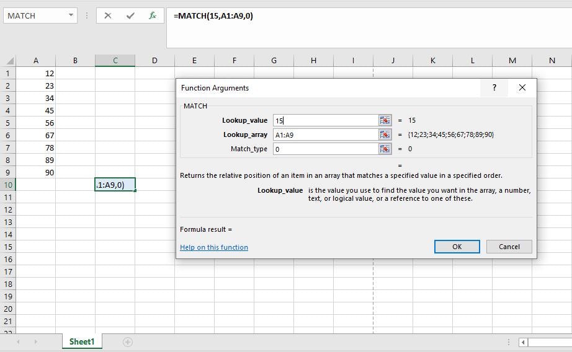Select column B header
This screenshot has width=572, height=352.
click(75, 61)
